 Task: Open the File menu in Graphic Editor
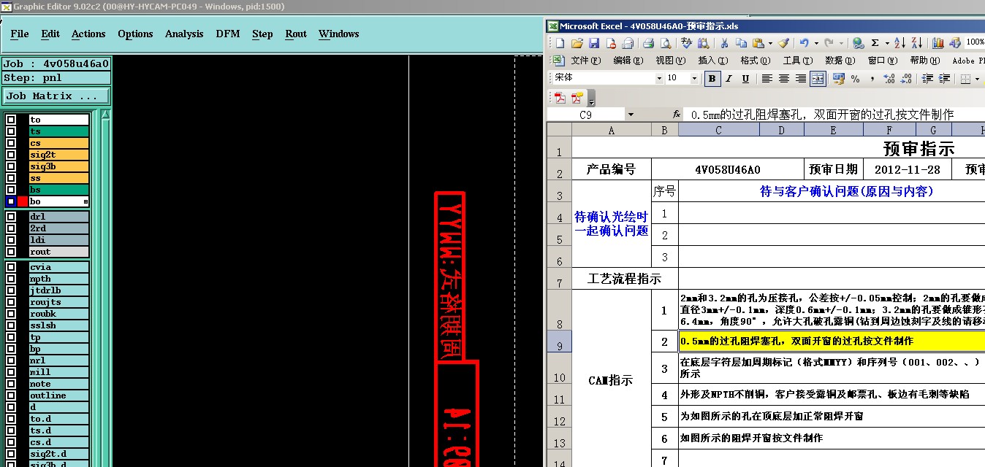[x=20, y=34]
